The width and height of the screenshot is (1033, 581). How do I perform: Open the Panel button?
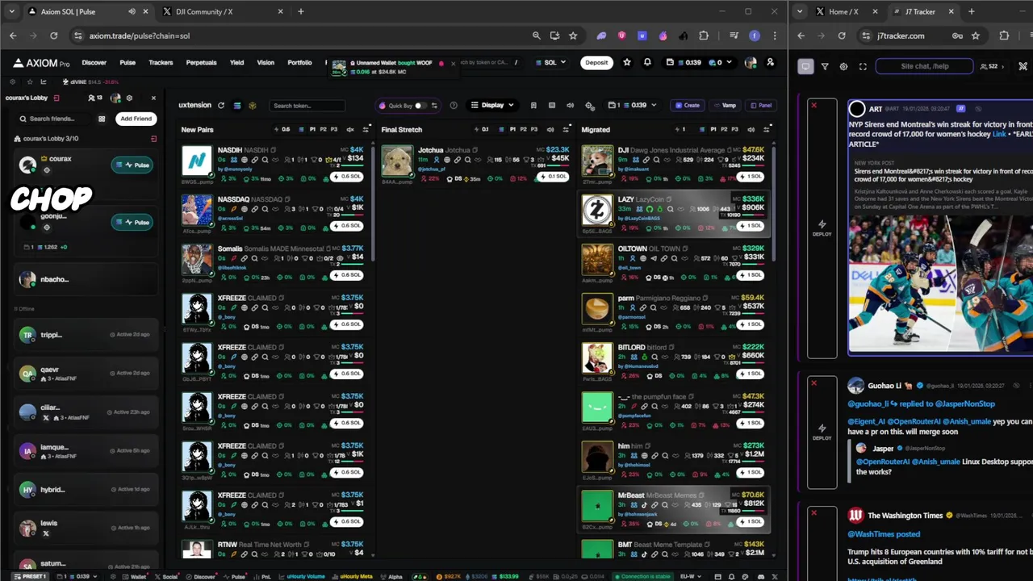761,105
